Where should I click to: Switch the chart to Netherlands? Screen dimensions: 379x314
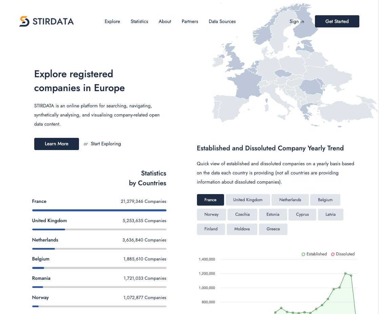click(x=290, y=200)
